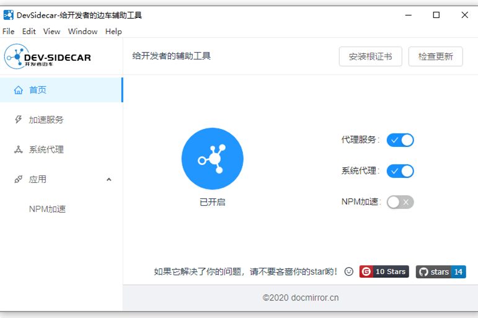Click the network icon beside 系统代理
Viewport: 478px width, 318px height.
(19, 149)
